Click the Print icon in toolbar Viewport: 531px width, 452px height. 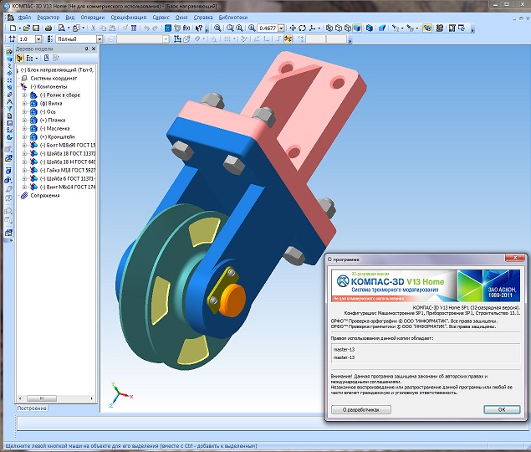click(49, 28)
